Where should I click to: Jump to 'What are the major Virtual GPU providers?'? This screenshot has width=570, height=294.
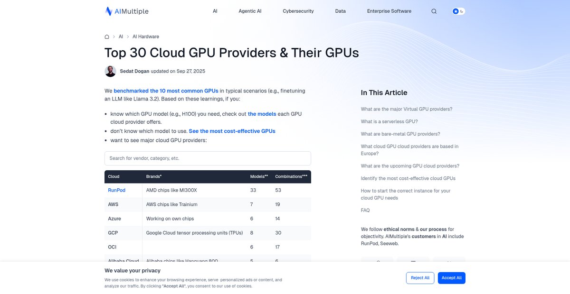coord(407,109)
